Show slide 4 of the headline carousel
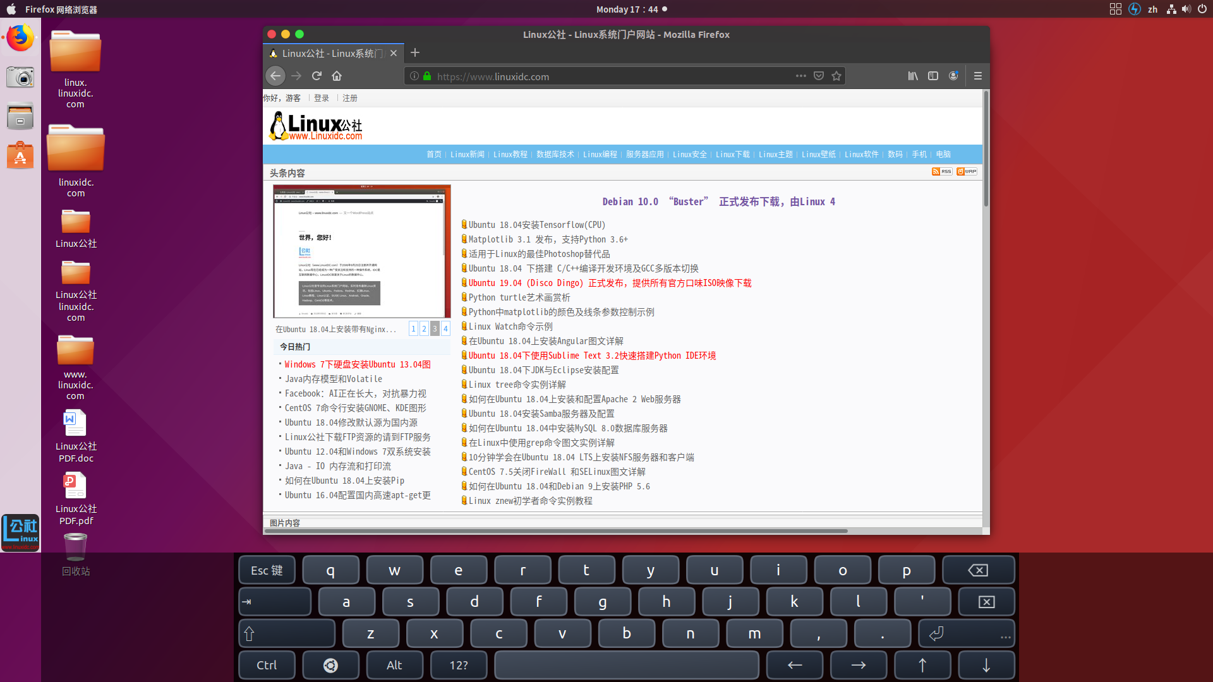Viewport: 1213px width, 682px height. [x=445, y=328]
